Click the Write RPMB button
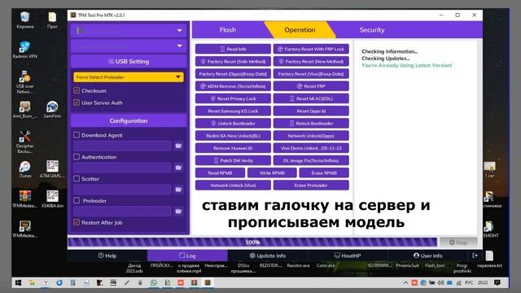The image size is (521, 293). pyautogui.click(x=272, y=173)
